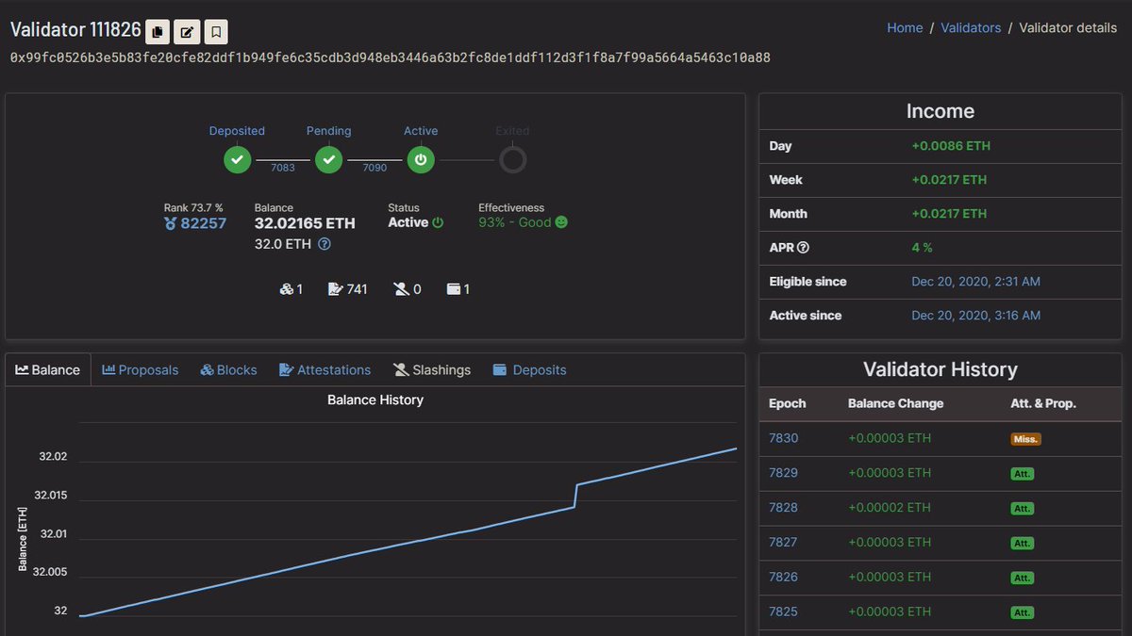Click the smiley icon beside 93% - Good
1132x636 pixels.
tap(561, 222)
